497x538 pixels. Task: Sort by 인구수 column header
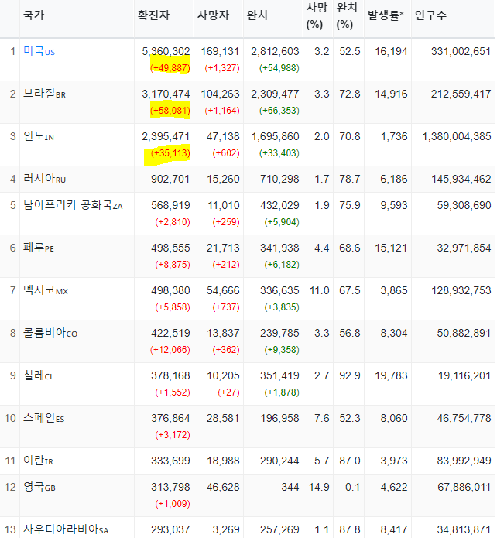click(430, 15)
